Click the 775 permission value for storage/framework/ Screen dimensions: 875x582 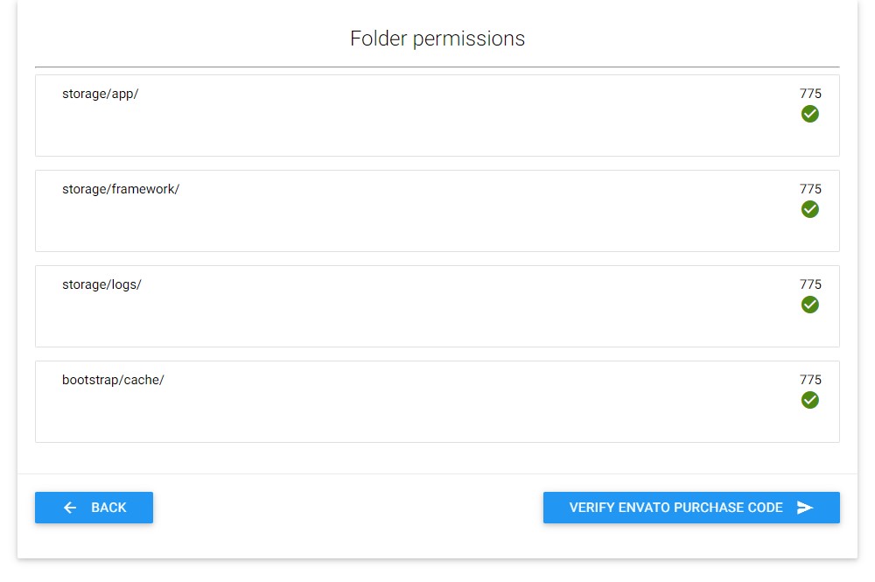tap(810, 189)
